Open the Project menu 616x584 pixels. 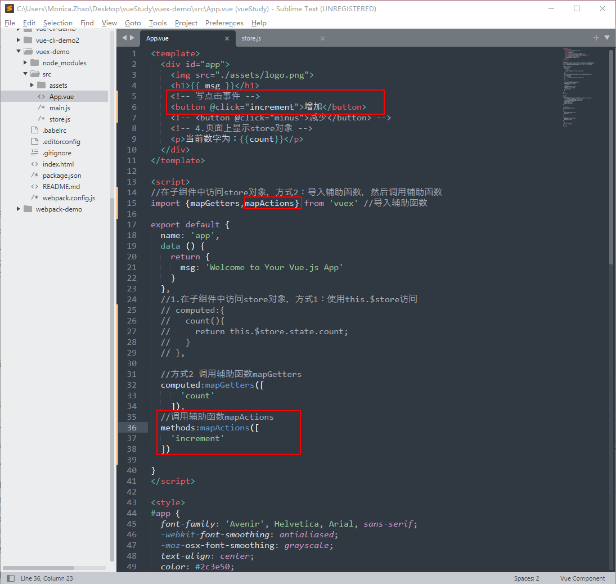tap(186, 23)
